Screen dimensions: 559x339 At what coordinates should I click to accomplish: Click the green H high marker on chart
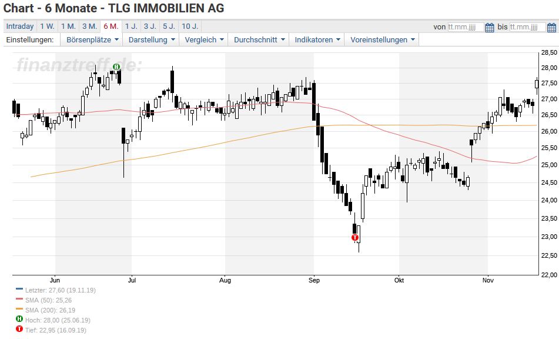point(116,67)
